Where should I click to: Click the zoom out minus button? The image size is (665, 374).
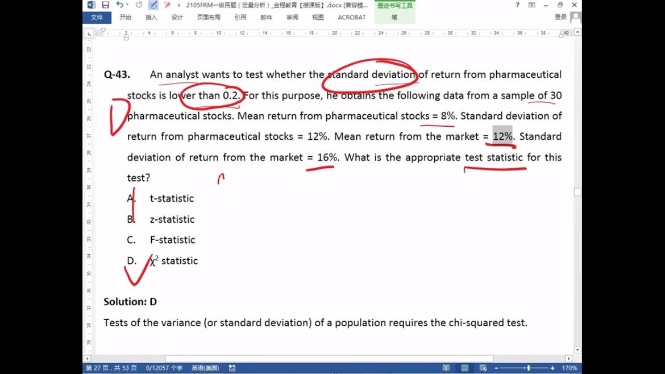click(x=496, y=368)
